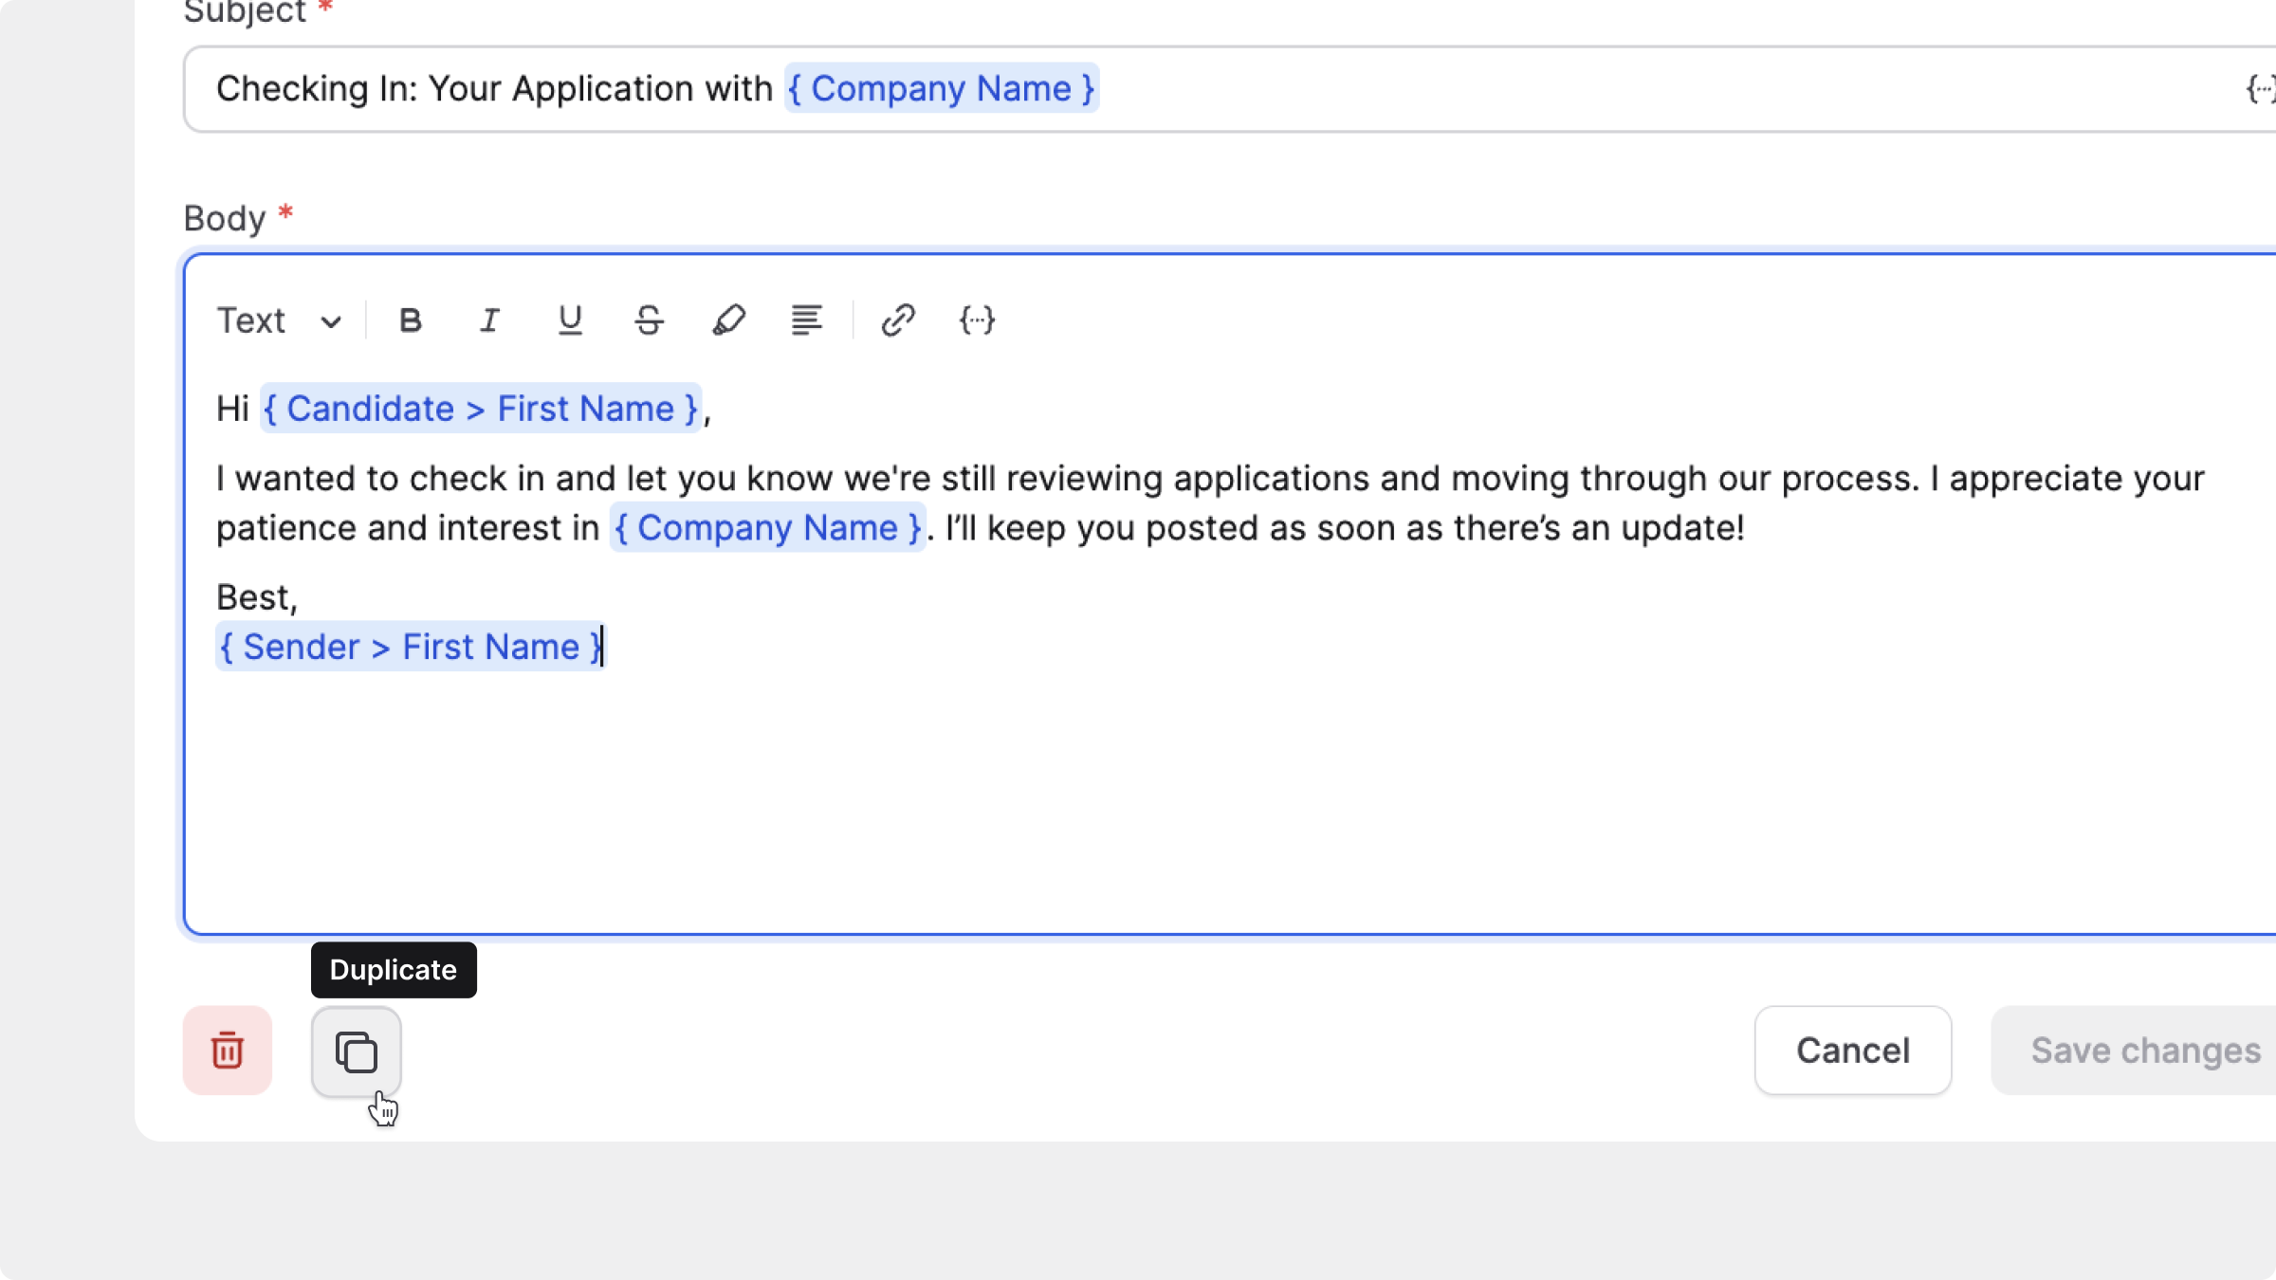Select Company Name token in body

(767, 528)
